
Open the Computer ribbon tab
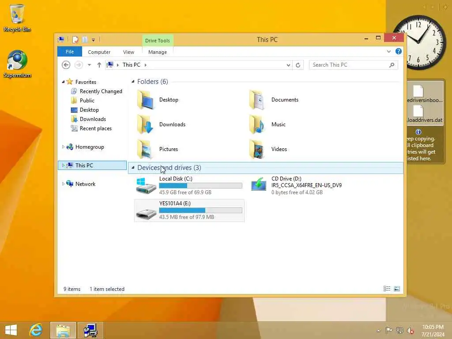pyautogui.click(x=99, y=52)
